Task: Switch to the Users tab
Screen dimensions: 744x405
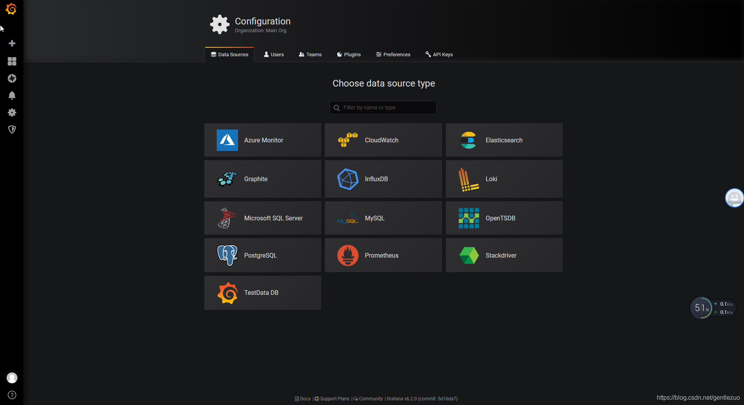Action: (274, 55)
